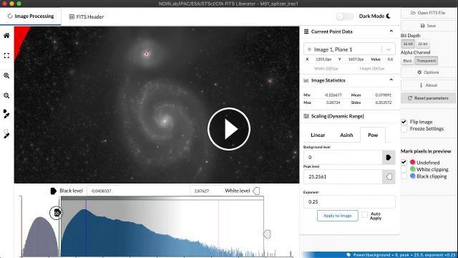Switch to the FITS Header tab
Viewport: 458px width, 258px height.
(87, 17)
